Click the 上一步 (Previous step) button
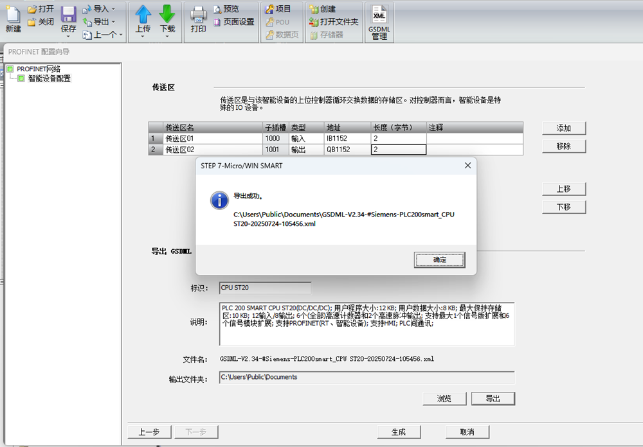The width and height of the screenshot is (643, 447). click(149, 432)
